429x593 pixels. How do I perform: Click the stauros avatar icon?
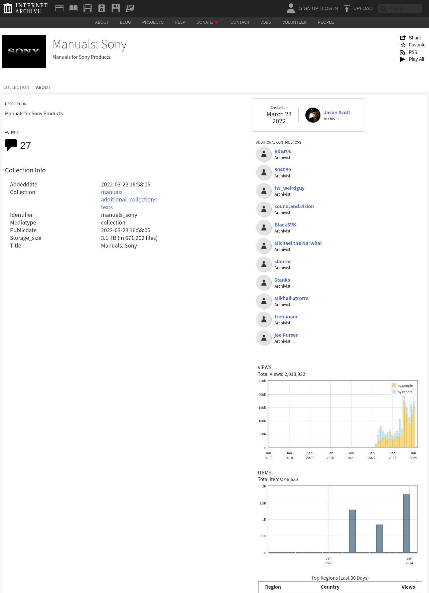pyautogui.click(x=264, y=264)
